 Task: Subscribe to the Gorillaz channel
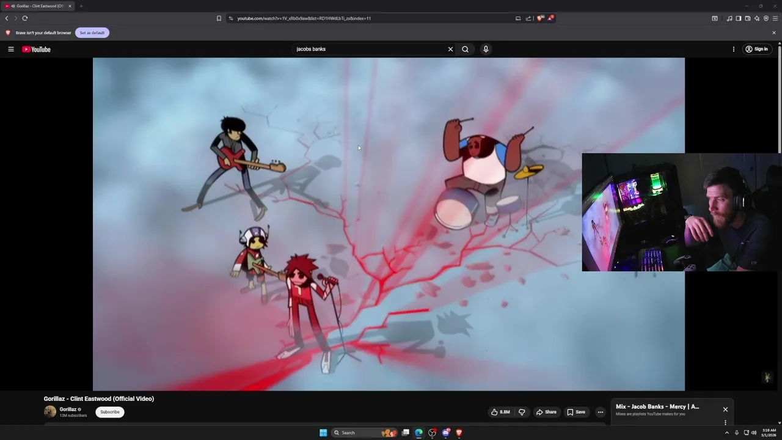click(x=110, y=412)
